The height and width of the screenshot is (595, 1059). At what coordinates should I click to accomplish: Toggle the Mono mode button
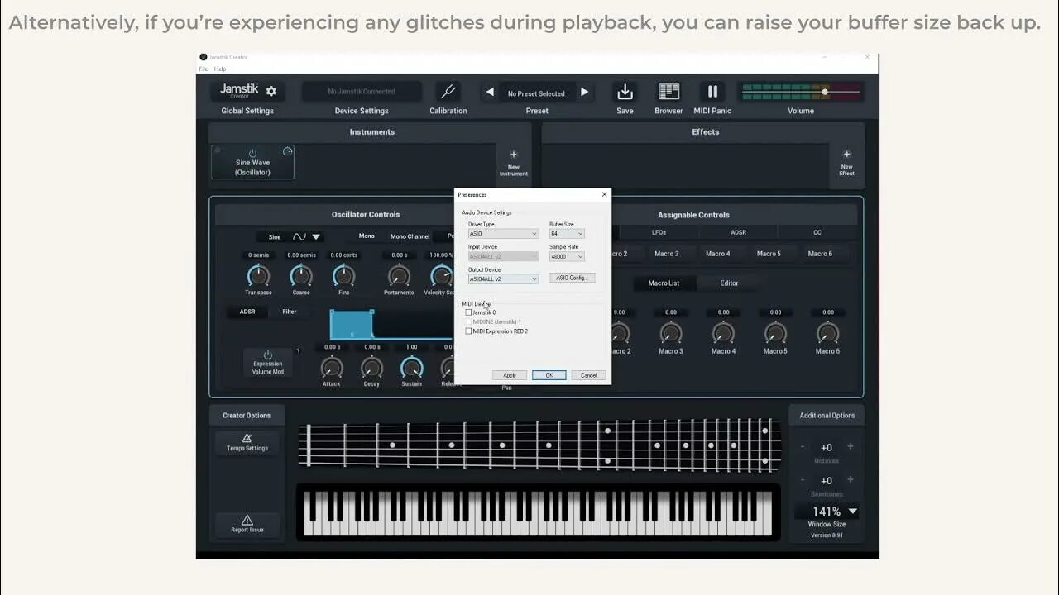click(367, 236)
